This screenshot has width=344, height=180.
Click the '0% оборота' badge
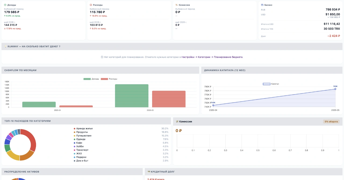[331, 121]
